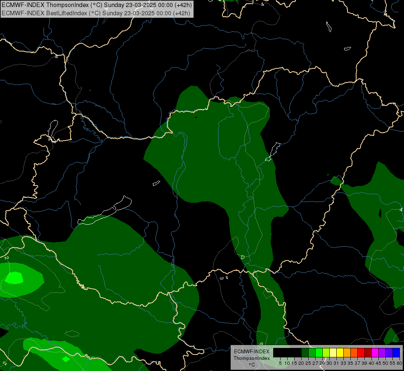Screen dimensions: 404x371
Task: Select the violet 50-55 legend swatch
Action: 389,352
